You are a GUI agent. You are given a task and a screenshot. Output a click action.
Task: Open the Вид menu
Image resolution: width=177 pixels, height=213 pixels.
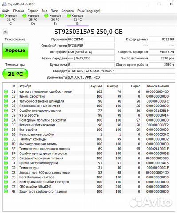click(x=44, y=11)
